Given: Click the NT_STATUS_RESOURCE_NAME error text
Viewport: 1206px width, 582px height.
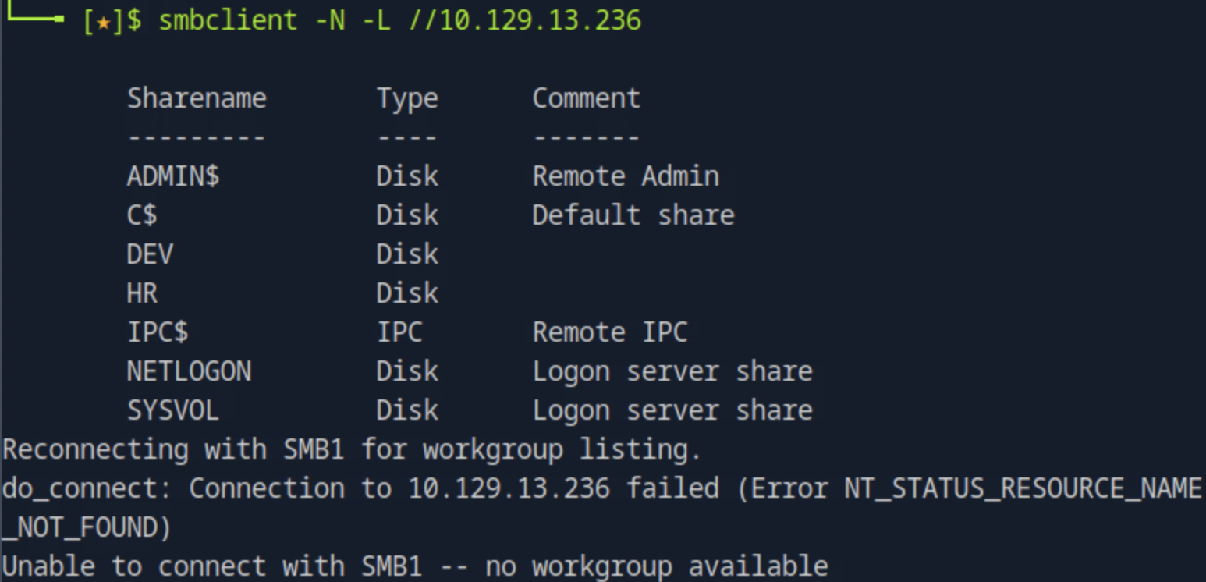Looking at the screenshot, I should click(x=1023, y=488).
